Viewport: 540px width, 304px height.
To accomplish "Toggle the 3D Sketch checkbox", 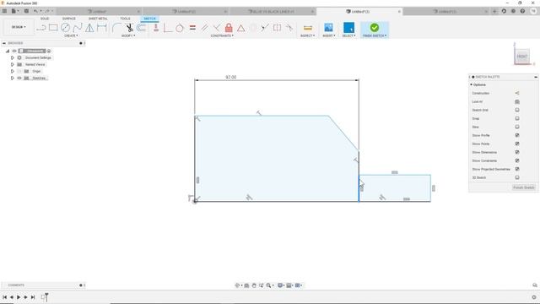I will 517,177.
